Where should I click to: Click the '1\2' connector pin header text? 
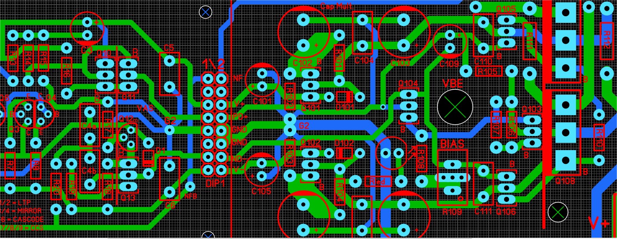213,64
